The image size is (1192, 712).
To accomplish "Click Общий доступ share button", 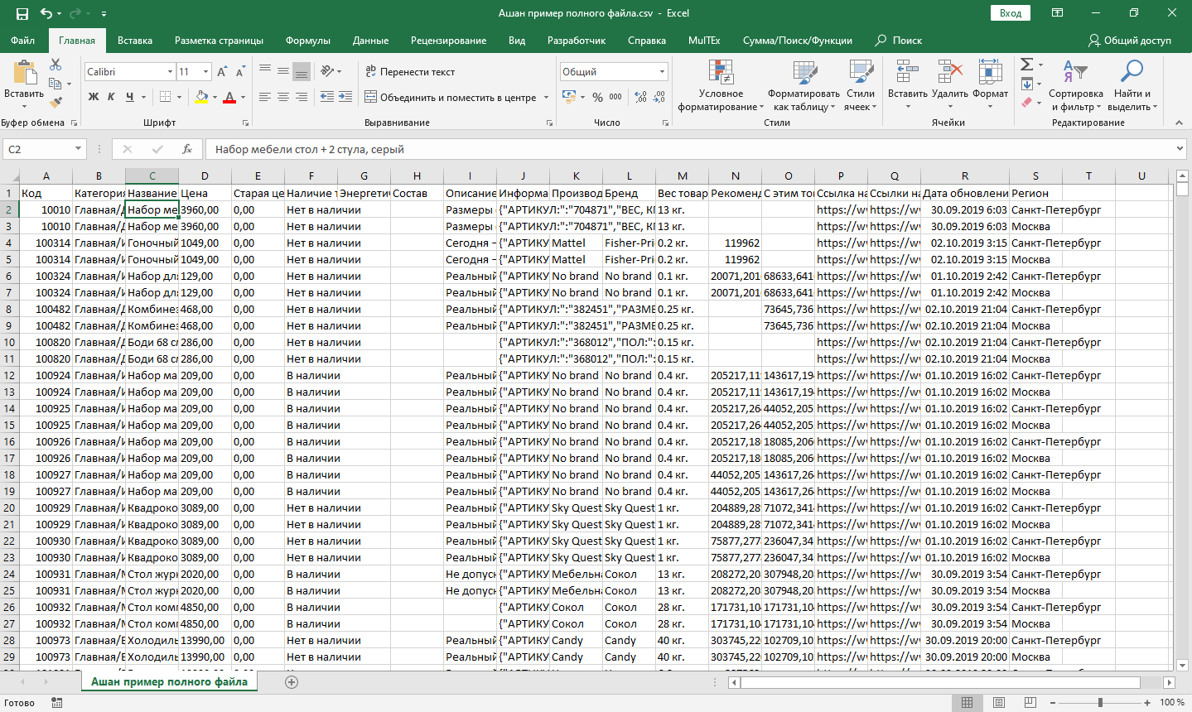I will (x=1130, y=41).
